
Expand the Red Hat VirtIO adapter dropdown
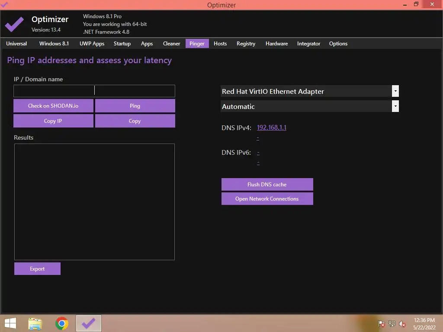point(395,91)
